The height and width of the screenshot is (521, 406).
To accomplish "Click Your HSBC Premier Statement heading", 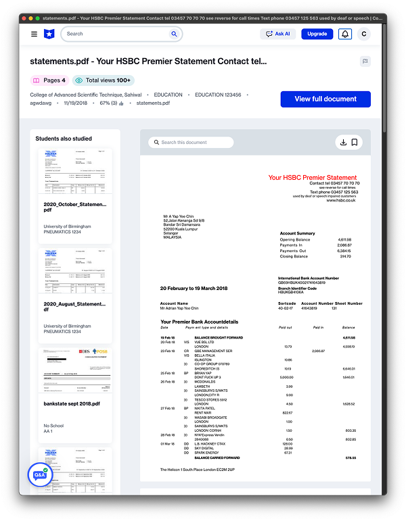I will pyautogui.click(x=313, y=178).
